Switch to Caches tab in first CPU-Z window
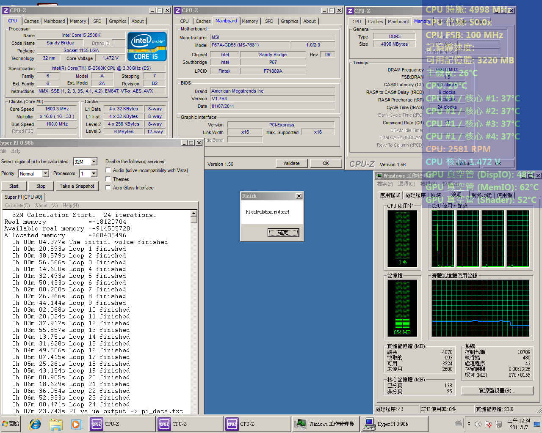This screenshot has width=542, height=433. (31, 21)
